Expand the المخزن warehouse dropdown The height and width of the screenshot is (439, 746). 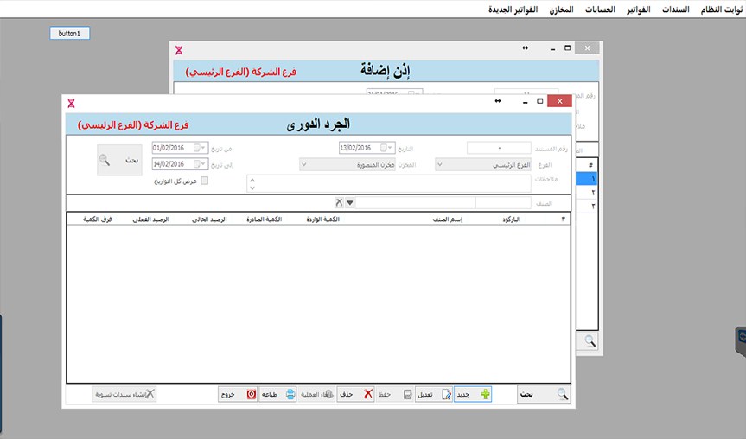pyautogui.click(x=304, y=164)
